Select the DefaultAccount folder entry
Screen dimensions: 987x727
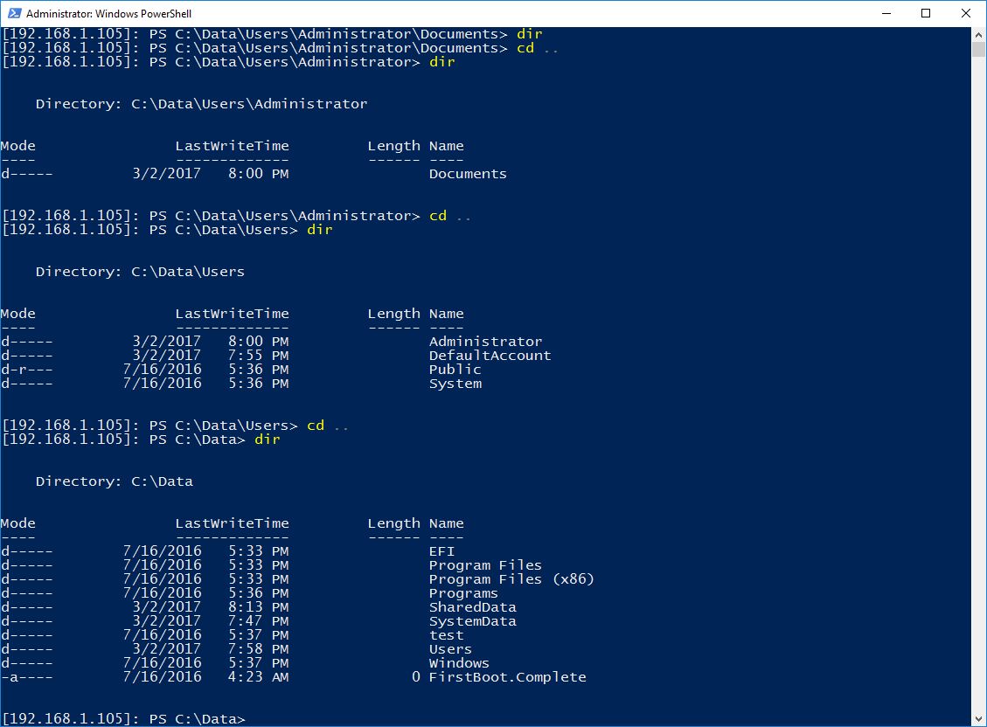pyautogui.click(x=490, y=356)
